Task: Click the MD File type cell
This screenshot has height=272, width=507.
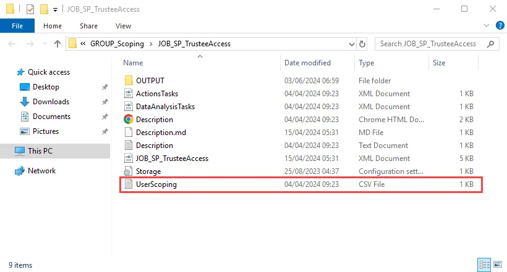Action: pyautogui.click(x=371, y=132)
